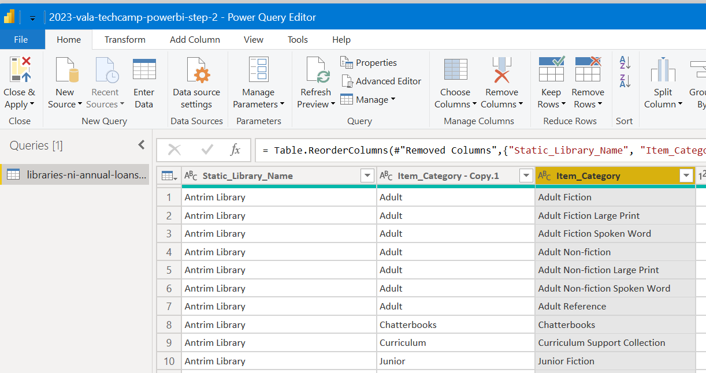Open the Add Column tab
The image size is (706, 373).
(x=195, y=40)
